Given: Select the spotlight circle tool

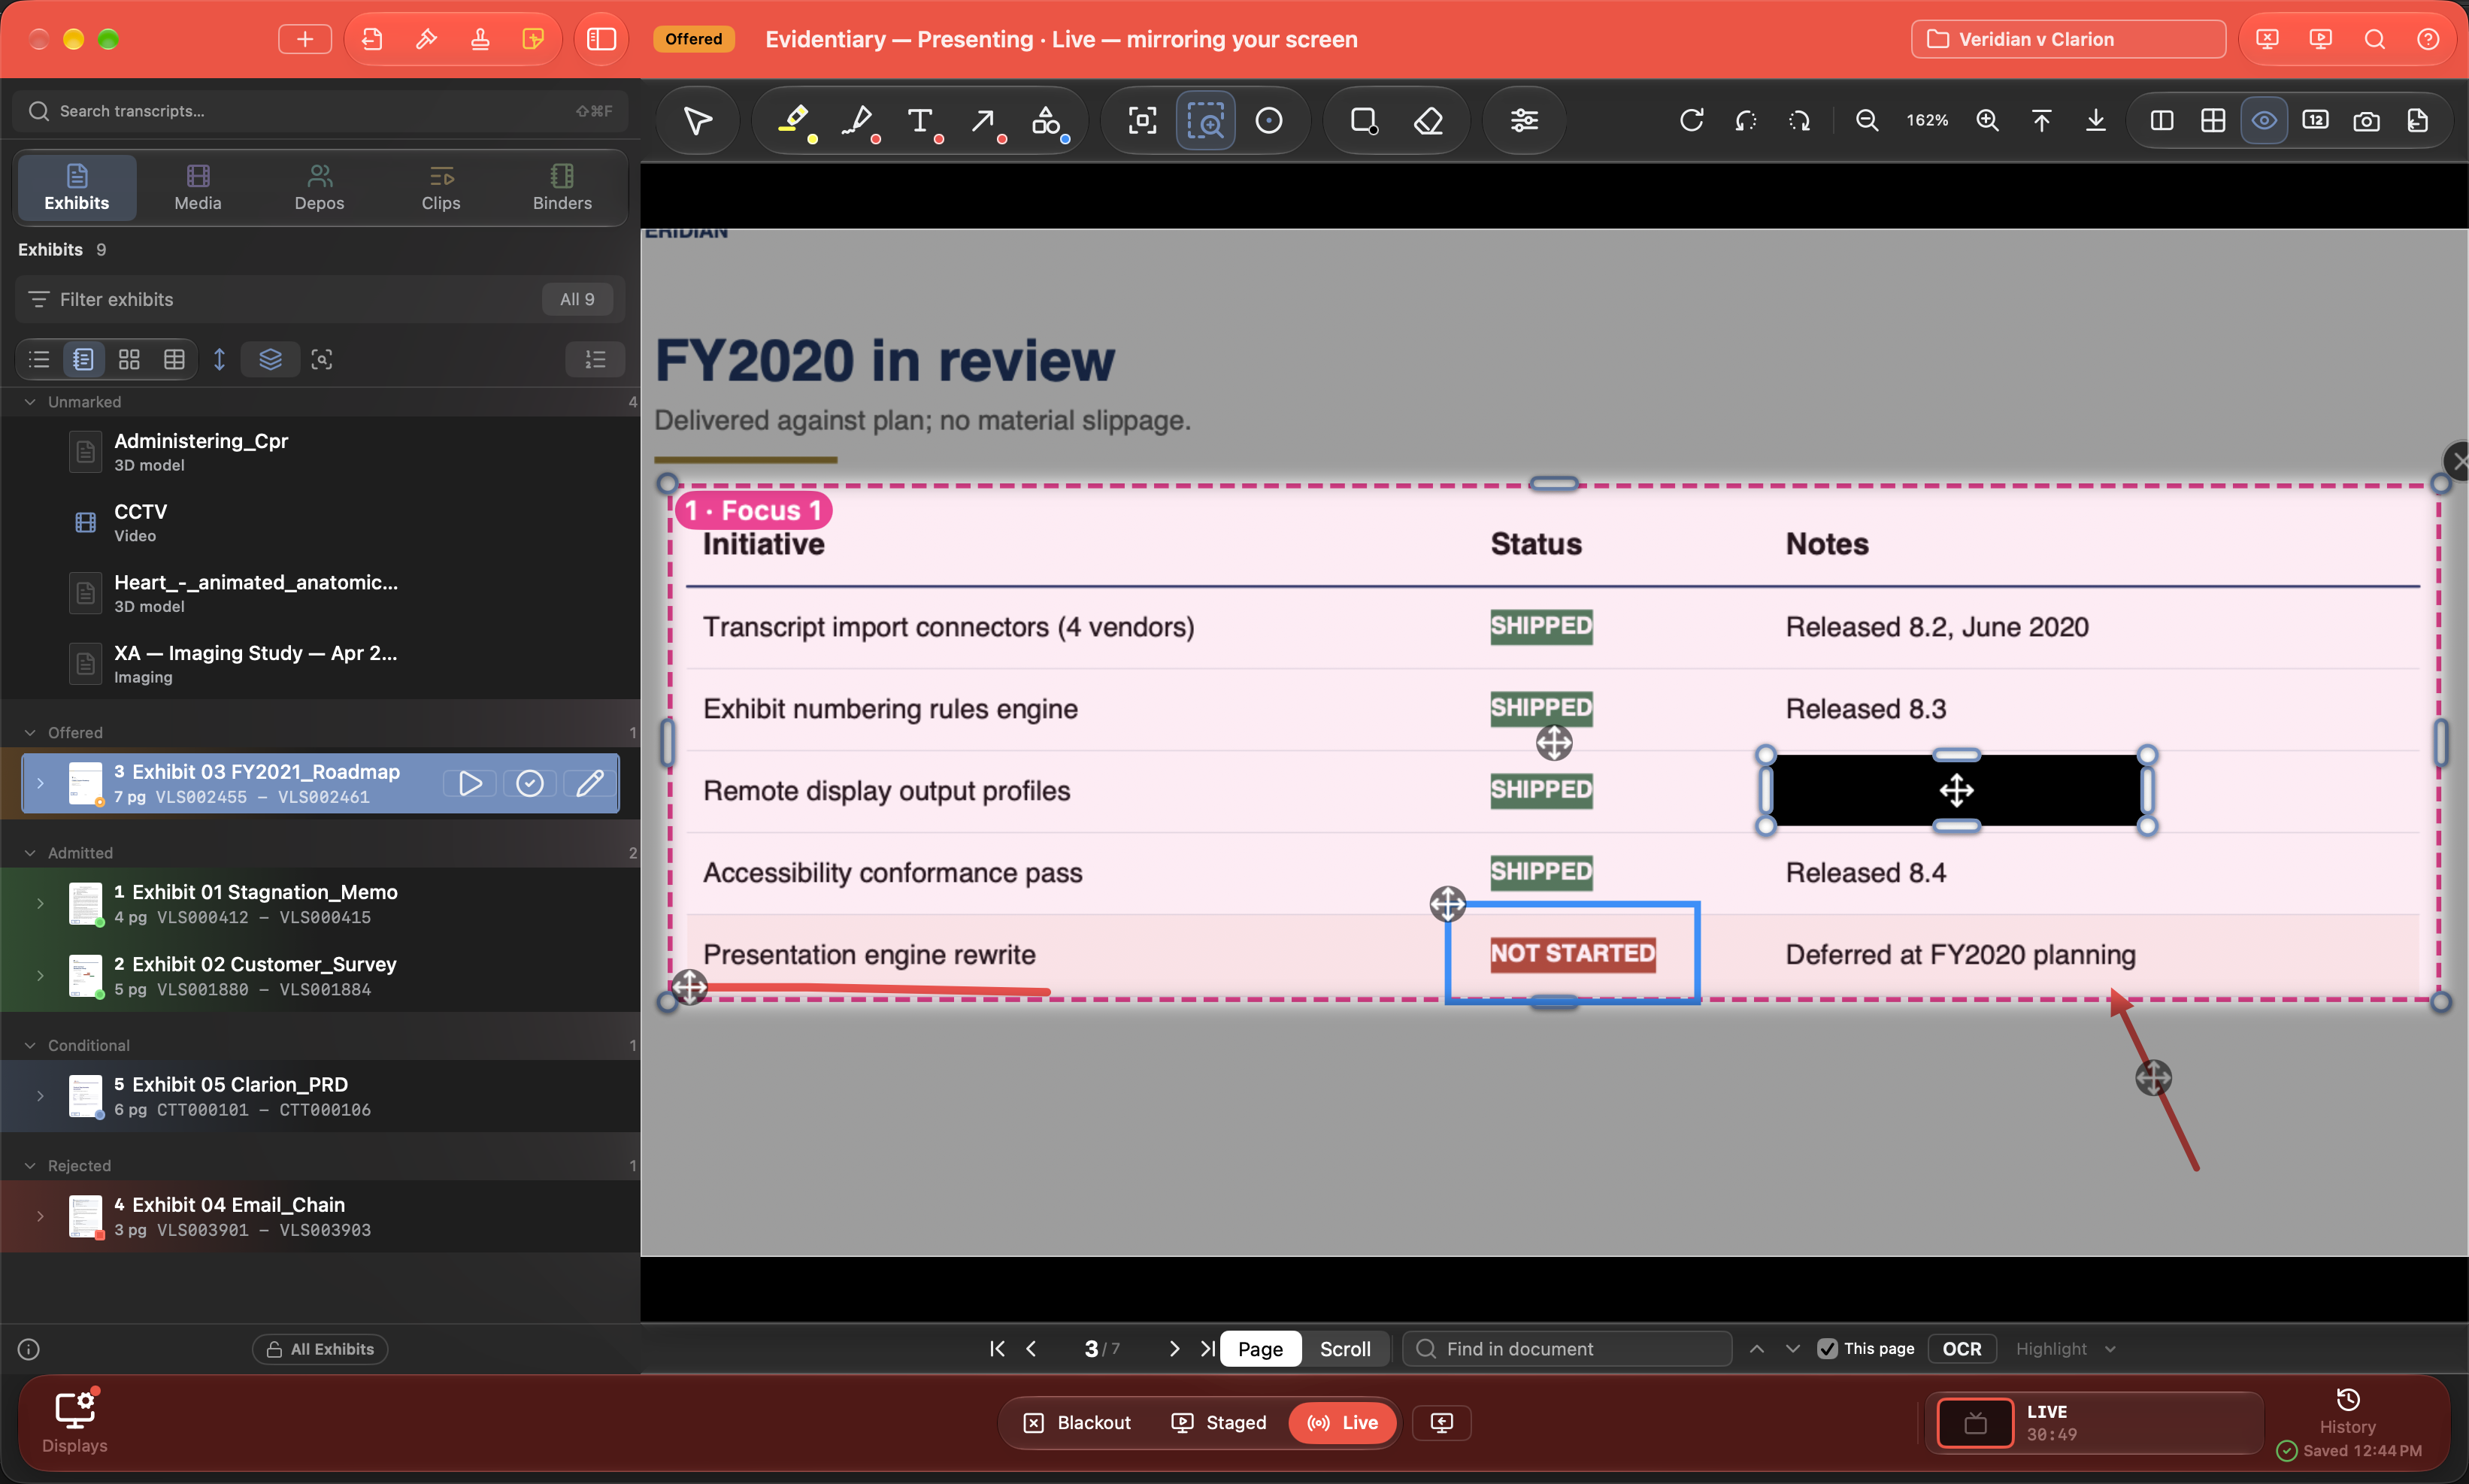Looking at the screenshot, I should [1269, 121].
